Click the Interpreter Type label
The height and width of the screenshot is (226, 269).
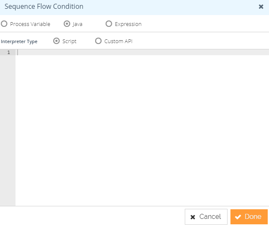point(19,41)
